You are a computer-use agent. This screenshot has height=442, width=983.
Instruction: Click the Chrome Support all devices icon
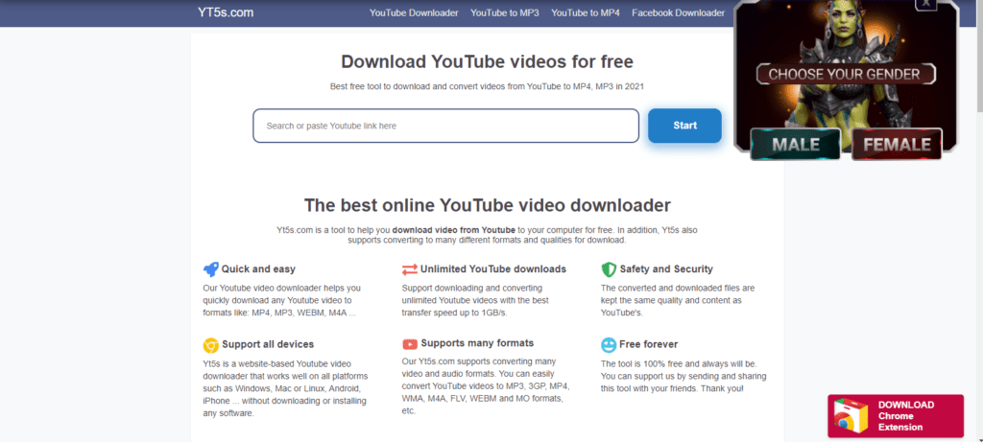coord(210,345)
